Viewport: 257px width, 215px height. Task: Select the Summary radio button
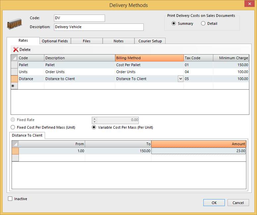point(174,23)
